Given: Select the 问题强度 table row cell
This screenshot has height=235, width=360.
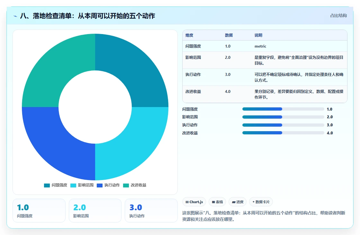Looking at the screenshot, I should click(193, 46).
